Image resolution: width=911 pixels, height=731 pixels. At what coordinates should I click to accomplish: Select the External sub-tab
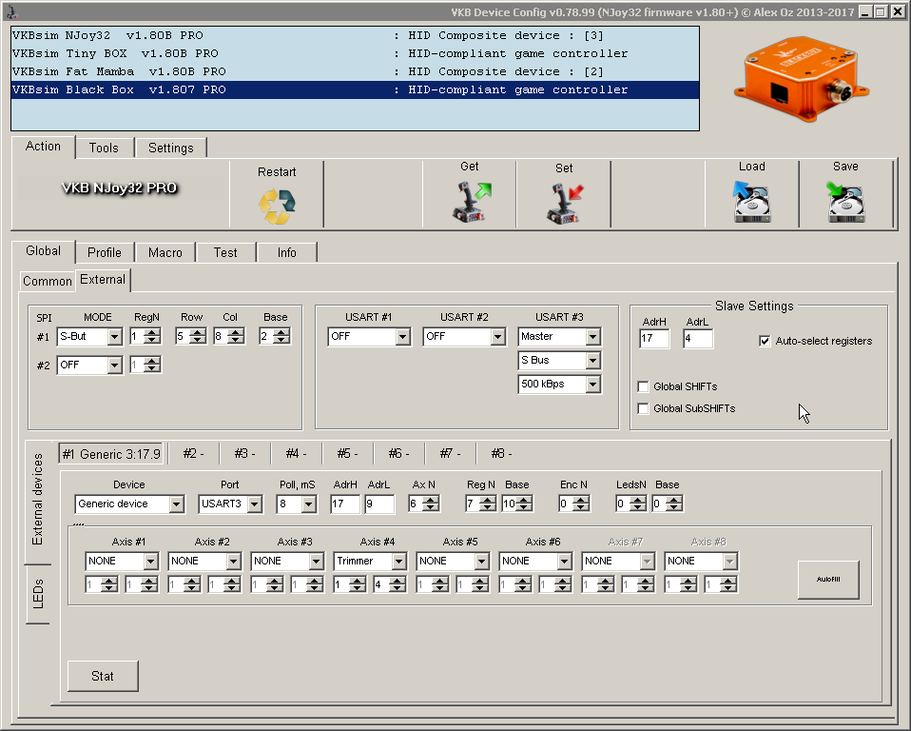click(103, 280)
